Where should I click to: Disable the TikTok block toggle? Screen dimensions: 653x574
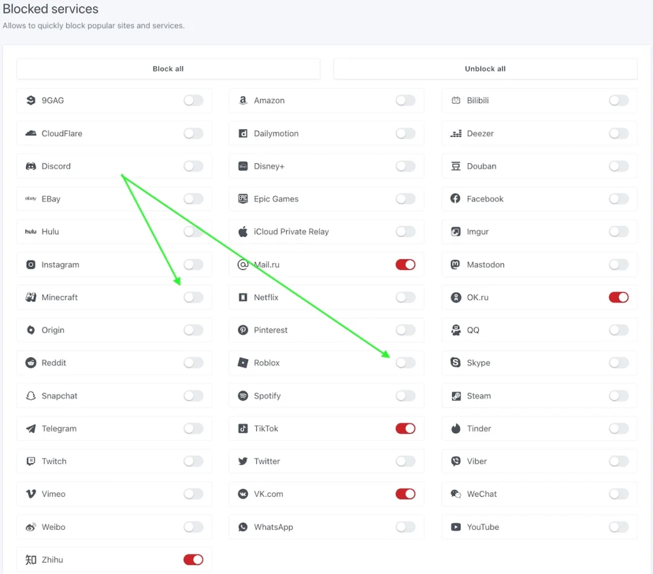point(406,429)
